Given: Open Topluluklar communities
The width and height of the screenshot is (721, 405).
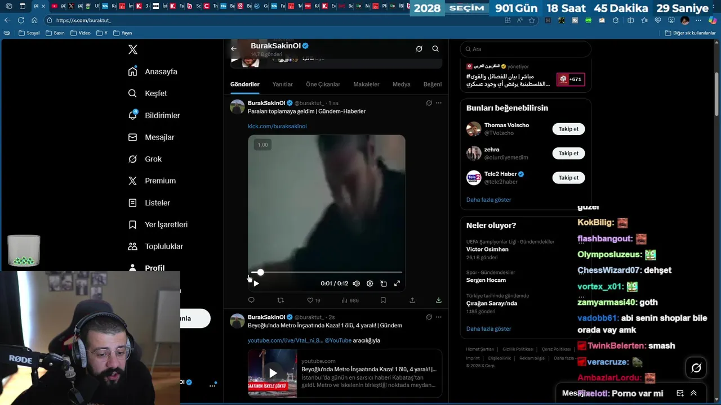Looking at the screenshot, I should tap(155, 246).
